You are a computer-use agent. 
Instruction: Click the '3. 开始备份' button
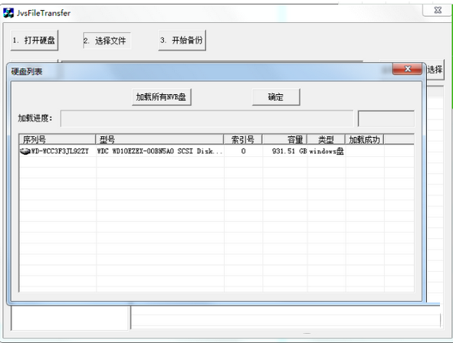click(182, 41)
